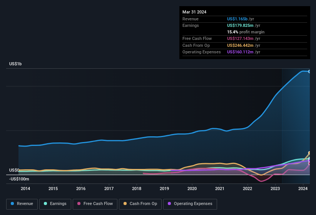Image resolution: width=316 pixels, height=215 pixels.
Task: Click the Revenue row label in tooltip
Action: 191,19
